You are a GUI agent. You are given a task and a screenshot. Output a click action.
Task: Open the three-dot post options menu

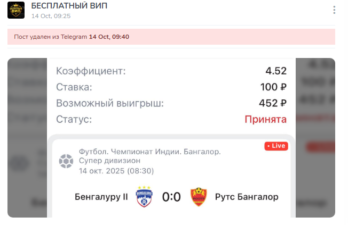click(334, 10)
